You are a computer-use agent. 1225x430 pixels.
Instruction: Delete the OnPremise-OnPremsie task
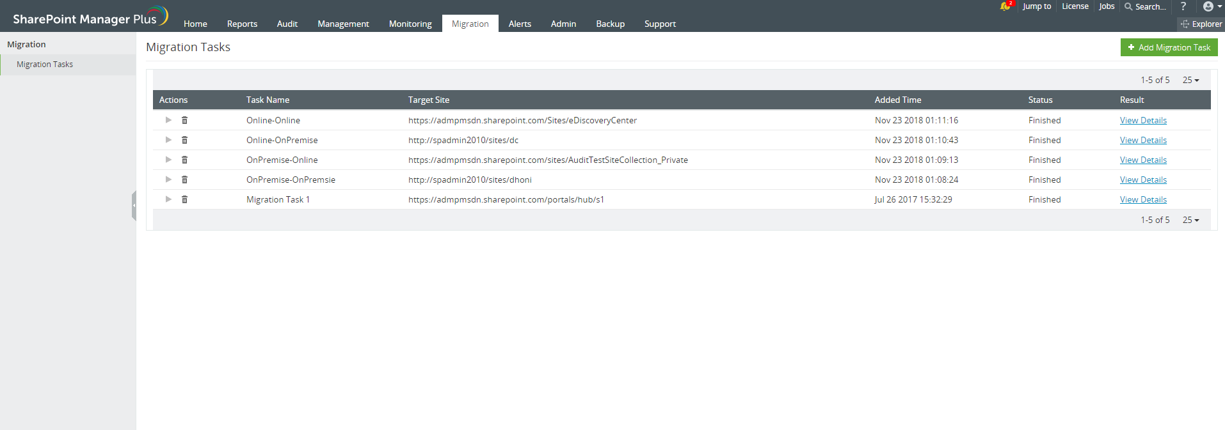[184, 180]
